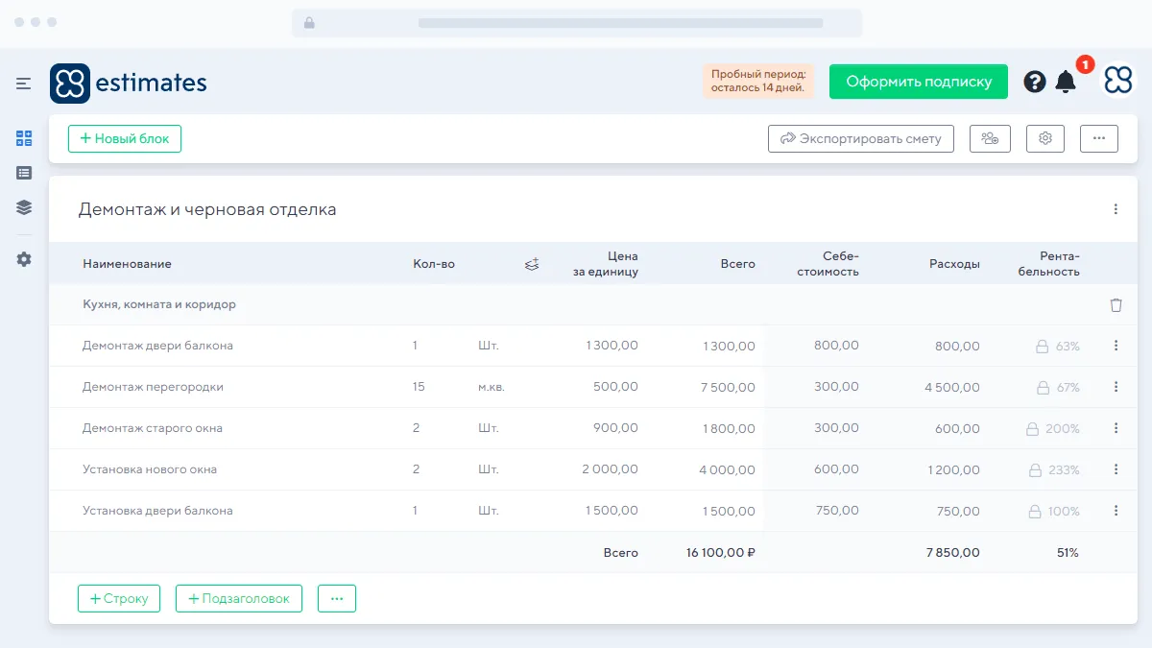This screenshot has height=648, width=1152.
Task: Click the Оформить подписку button
Action: click(x=919, y=82)
